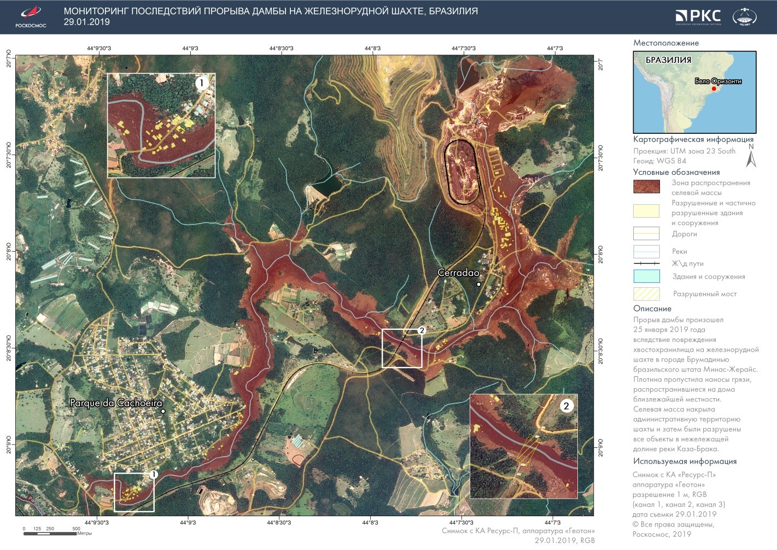Click the number 2 badge on lower inset
Screen dimensions: 777x550
[566, 406]
